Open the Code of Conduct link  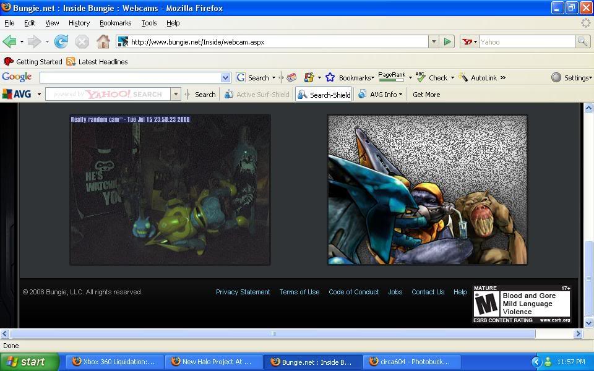pyautogui.click(x=354, y=292)
